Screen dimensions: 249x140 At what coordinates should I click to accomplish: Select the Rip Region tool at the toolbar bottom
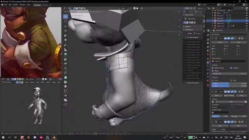[x=65, y=105]
